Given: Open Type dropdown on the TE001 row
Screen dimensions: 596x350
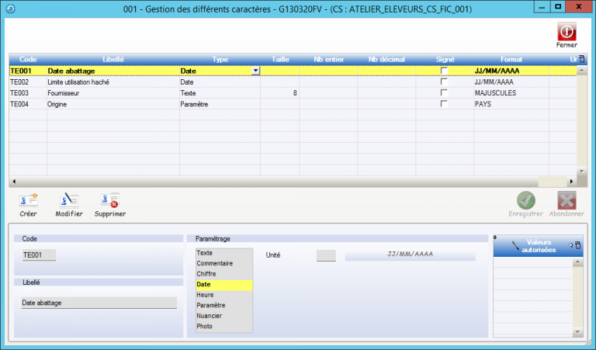Looking at the screenshot, I should 255,71.
